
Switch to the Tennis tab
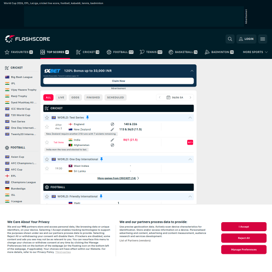pos(151,52)
